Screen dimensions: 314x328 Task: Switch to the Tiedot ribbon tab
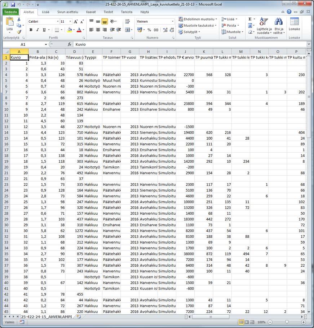click(108, 12)
